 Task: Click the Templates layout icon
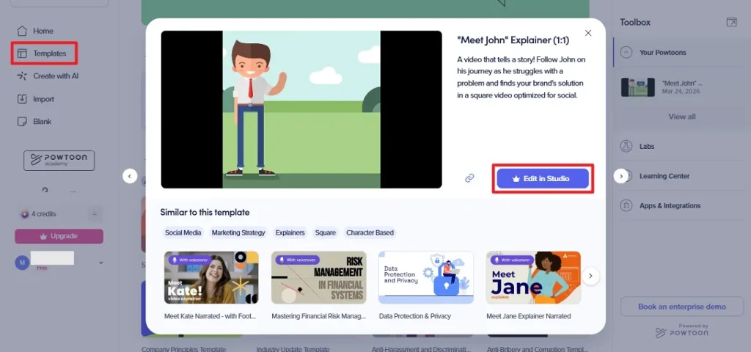tap(22, 54)
